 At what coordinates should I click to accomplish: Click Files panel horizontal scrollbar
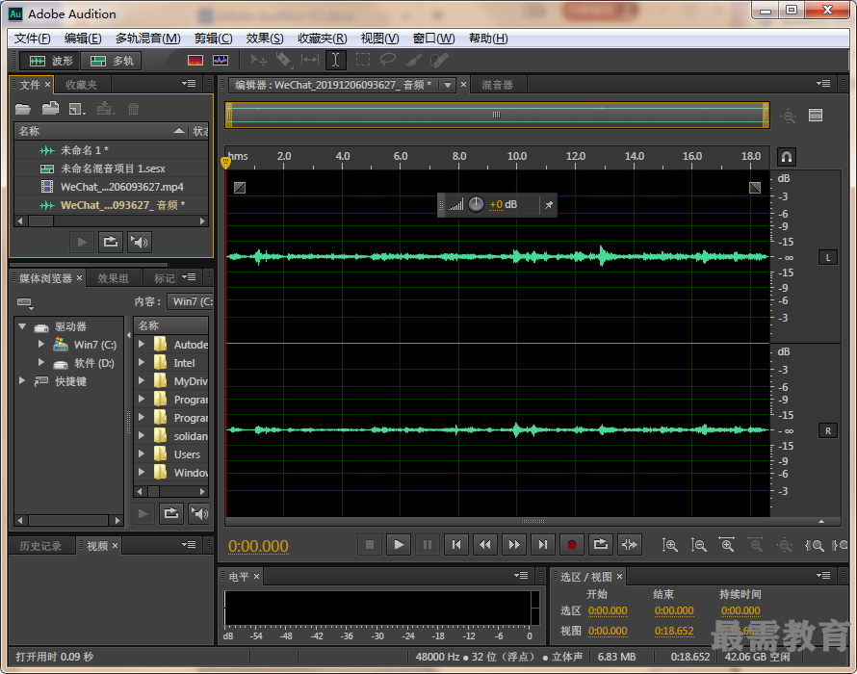coord(111,220)
